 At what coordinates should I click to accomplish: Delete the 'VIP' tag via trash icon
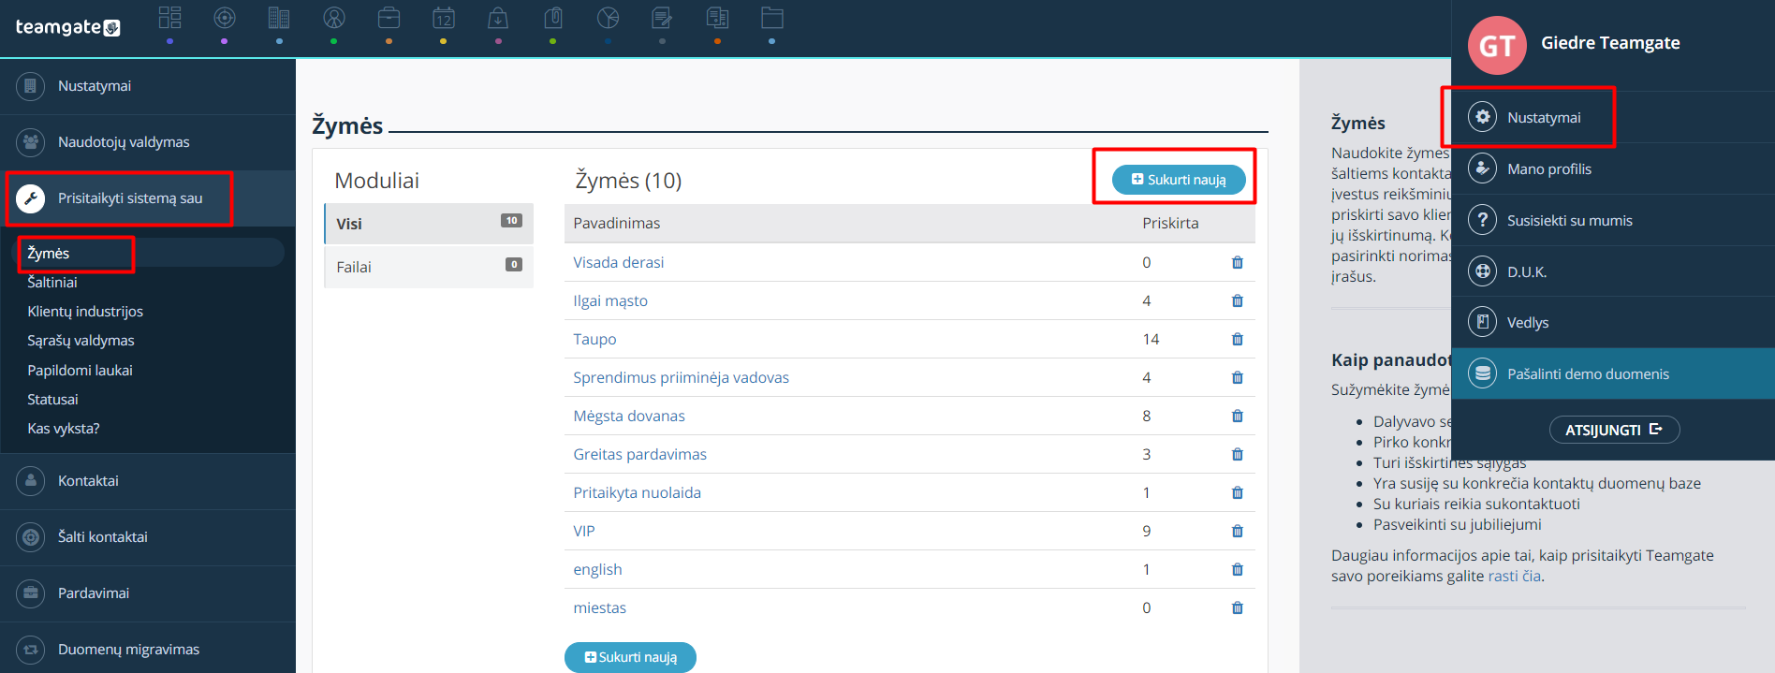pos(1238,532)
